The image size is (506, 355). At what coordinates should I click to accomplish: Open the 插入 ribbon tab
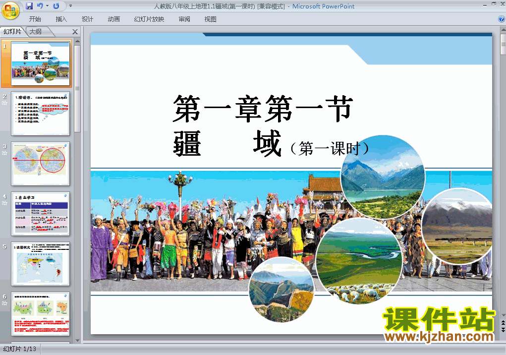[x=61, y=19]
